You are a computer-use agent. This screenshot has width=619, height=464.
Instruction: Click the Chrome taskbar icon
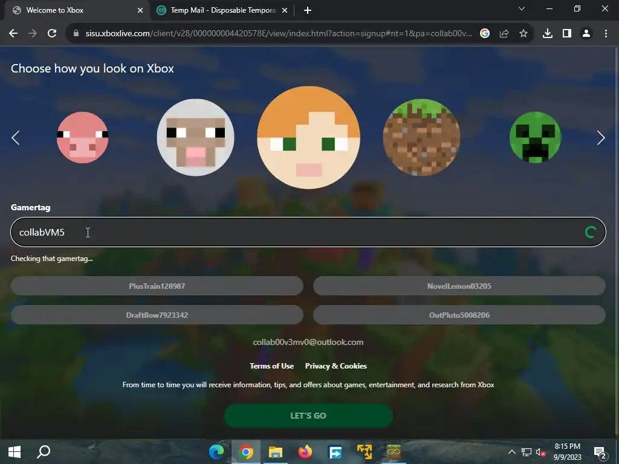(x=246, y=452)
